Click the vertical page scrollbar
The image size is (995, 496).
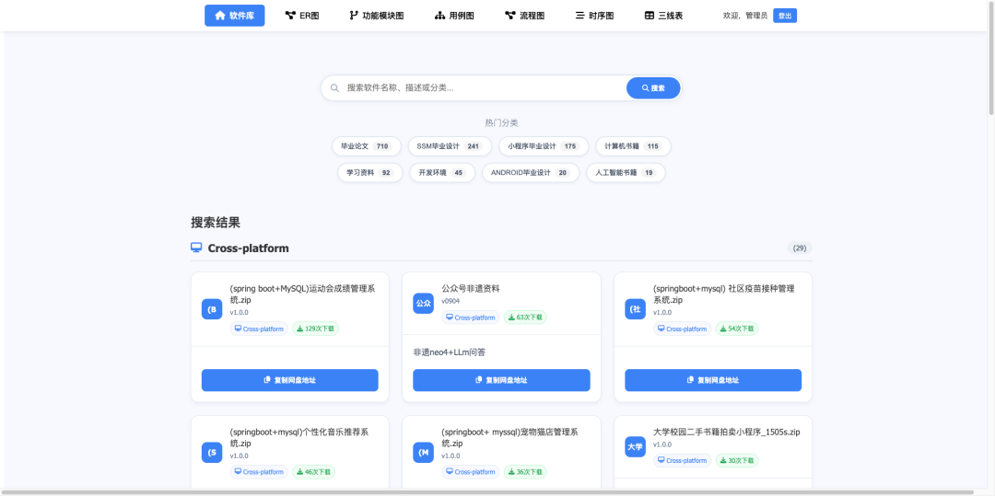click(991, 58)
